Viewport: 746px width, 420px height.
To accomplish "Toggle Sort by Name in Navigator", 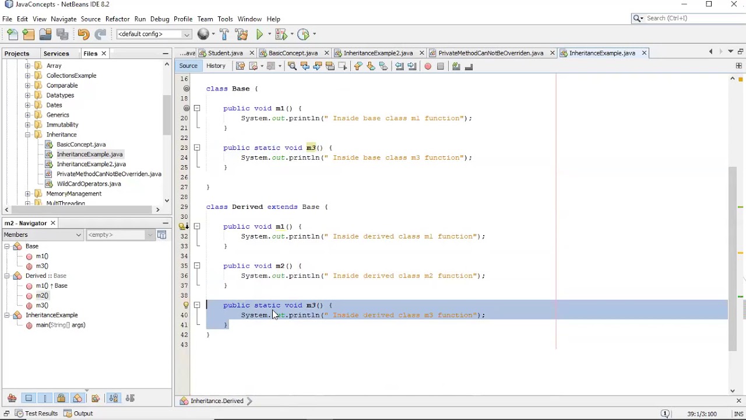I will click(x=113, y=398).
